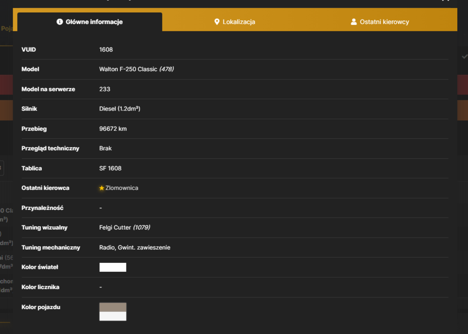
Task: Click the info icon in Główne informacje tab
Action: [x=60, y=22]
